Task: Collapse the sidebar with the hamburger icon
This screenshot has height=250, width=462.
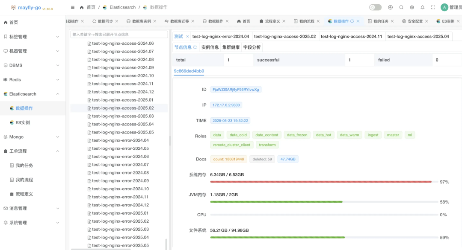Action: click(x=73, y=7)
